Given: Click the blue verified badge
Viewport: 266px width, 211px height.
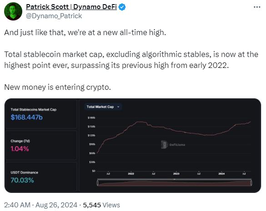Looking at the screenshot, I should [122, 7].
